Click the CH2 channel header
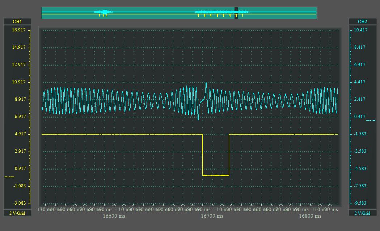Image resolution: width=380 pixels, height=231 pixels. pos(362,22)
